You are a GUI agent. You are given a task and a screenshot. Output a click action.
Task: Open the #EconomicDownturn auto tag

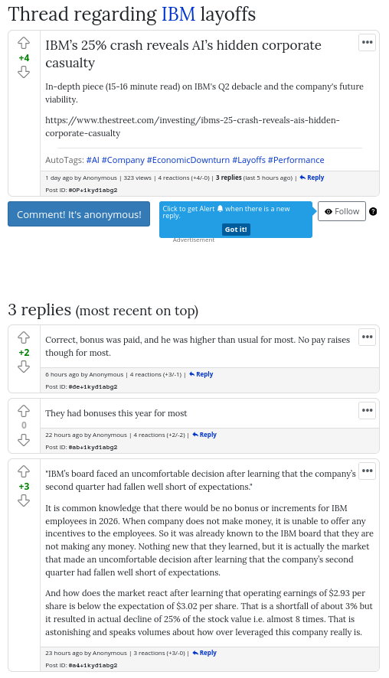[188, 160]
